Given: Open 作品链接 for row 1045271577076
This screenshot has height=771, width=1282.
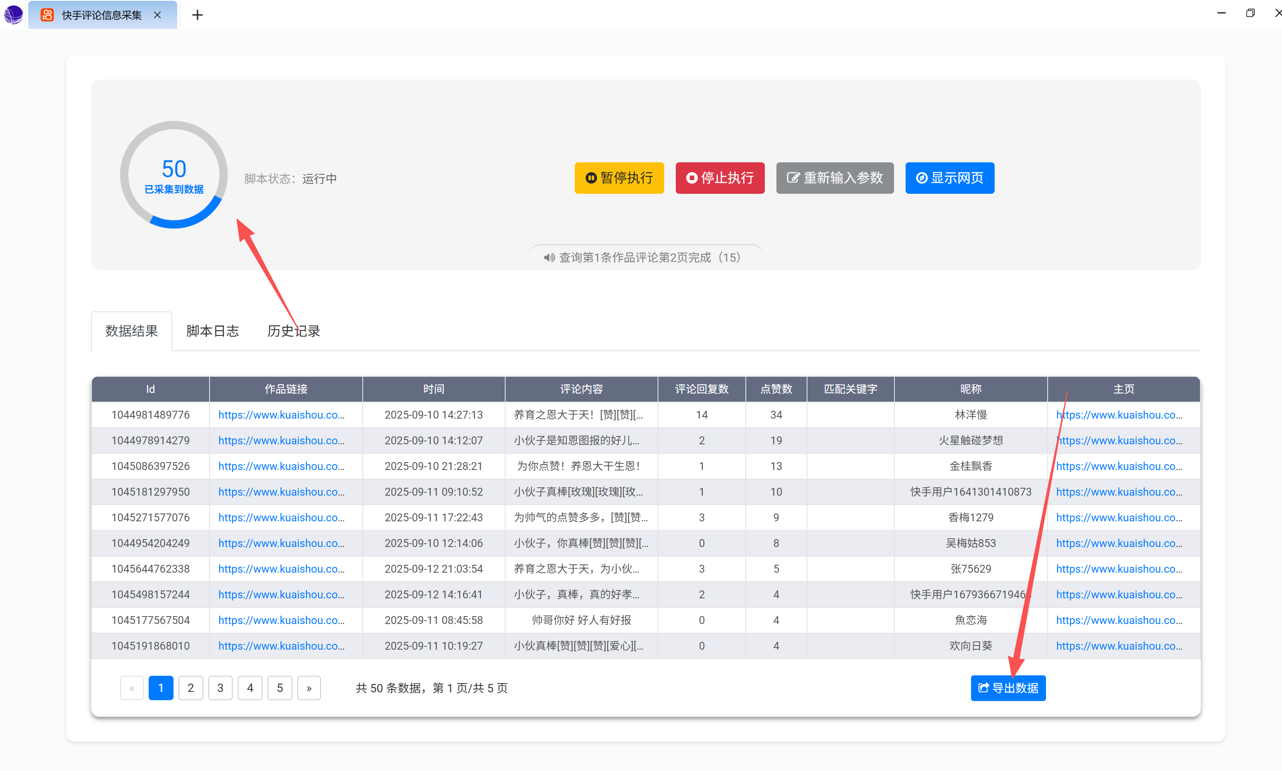Looking at the screenshot, I should 282,518.
